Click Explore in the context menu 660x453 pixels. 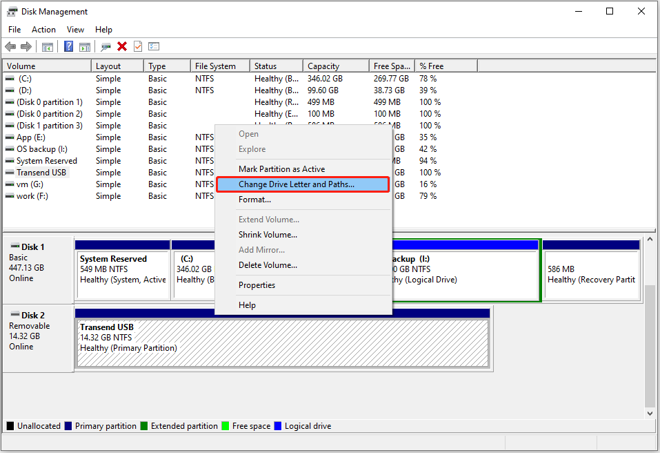[252, 149]
